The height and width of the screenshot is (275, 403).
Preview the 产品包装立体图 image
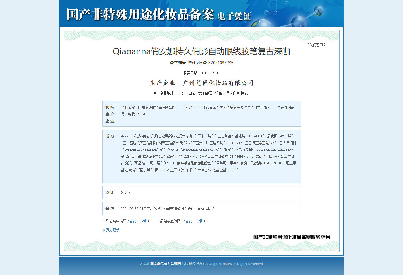point(189,221)
